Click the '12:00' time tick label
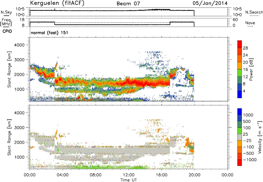Screen dimensions: 263x182 pos(129,175)
